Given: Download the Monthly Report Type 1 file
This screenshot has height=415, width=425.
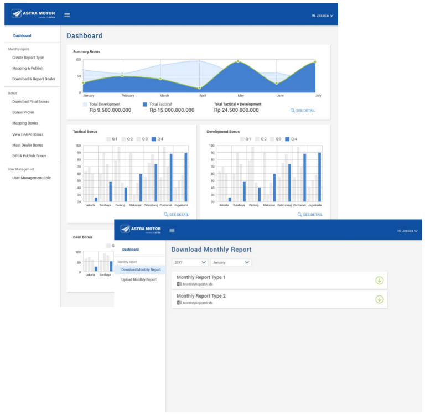Looking at the screenshot, I should pos(379,280).
